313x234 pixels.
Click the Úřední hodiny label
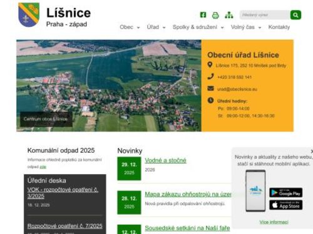pos(232,101)
